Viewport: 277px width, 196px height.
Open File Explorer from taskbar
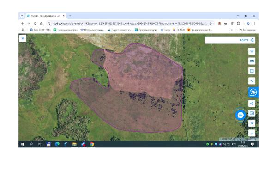(74, 144)
